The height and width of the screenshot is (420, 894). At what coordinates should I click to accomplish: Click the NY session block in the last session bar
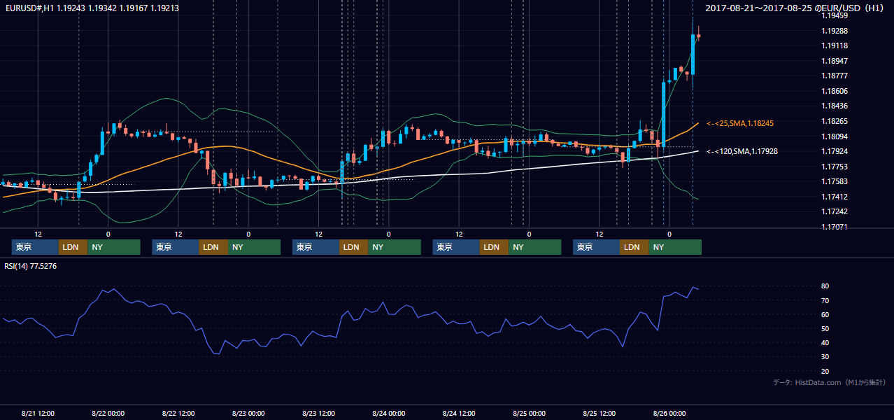click(x=675, y=247)
